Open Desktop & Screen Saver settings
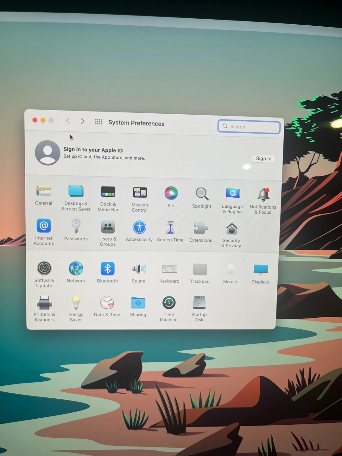Screen dimensions: 342x456 pyautogui.click(x=76, y=191)
